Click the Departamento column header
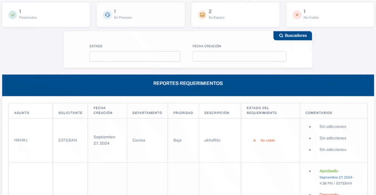376x195 pixels. (147, 113)
